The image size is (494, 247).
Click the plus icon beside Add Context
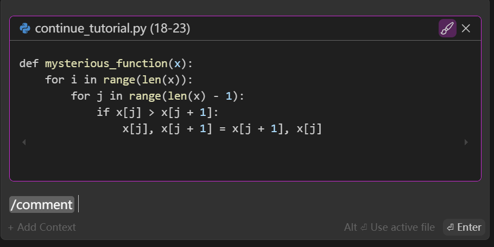pos(11,227)
